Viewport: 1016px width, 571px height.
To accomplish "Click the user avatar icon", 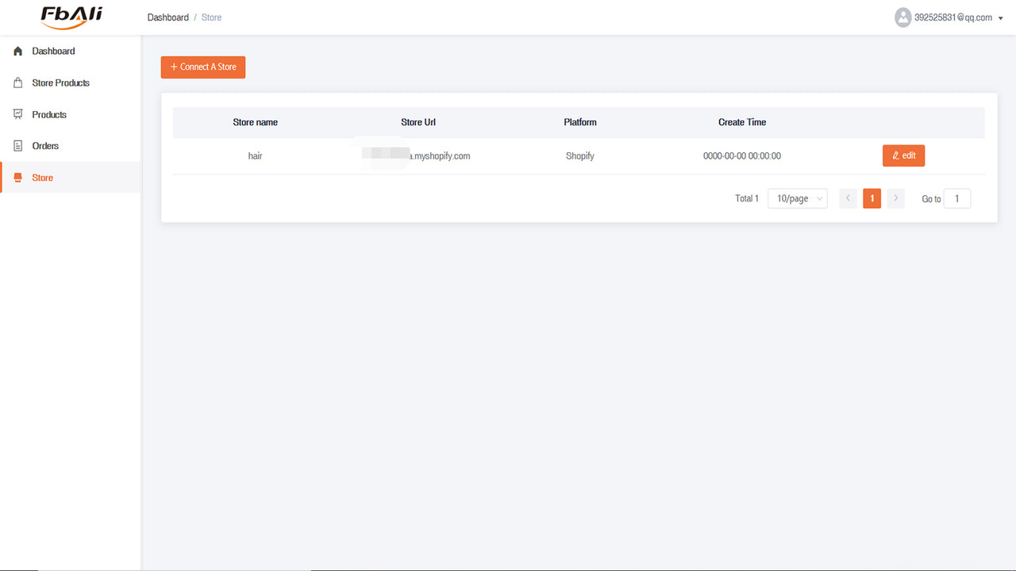I will point(902,17).
